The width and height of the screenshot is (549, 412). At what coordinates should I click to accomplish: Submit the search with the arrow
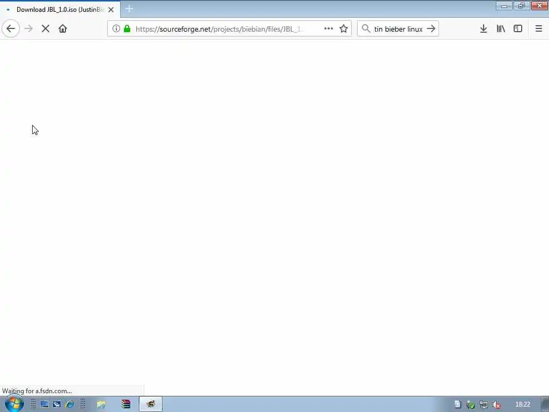(x=431, y=29)
